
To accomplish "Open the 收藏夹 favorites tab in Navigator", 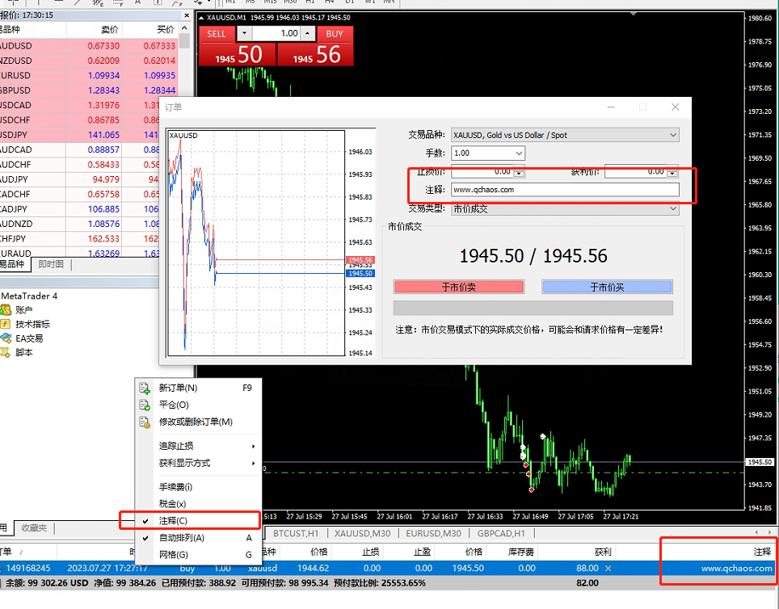I will 34,527.
